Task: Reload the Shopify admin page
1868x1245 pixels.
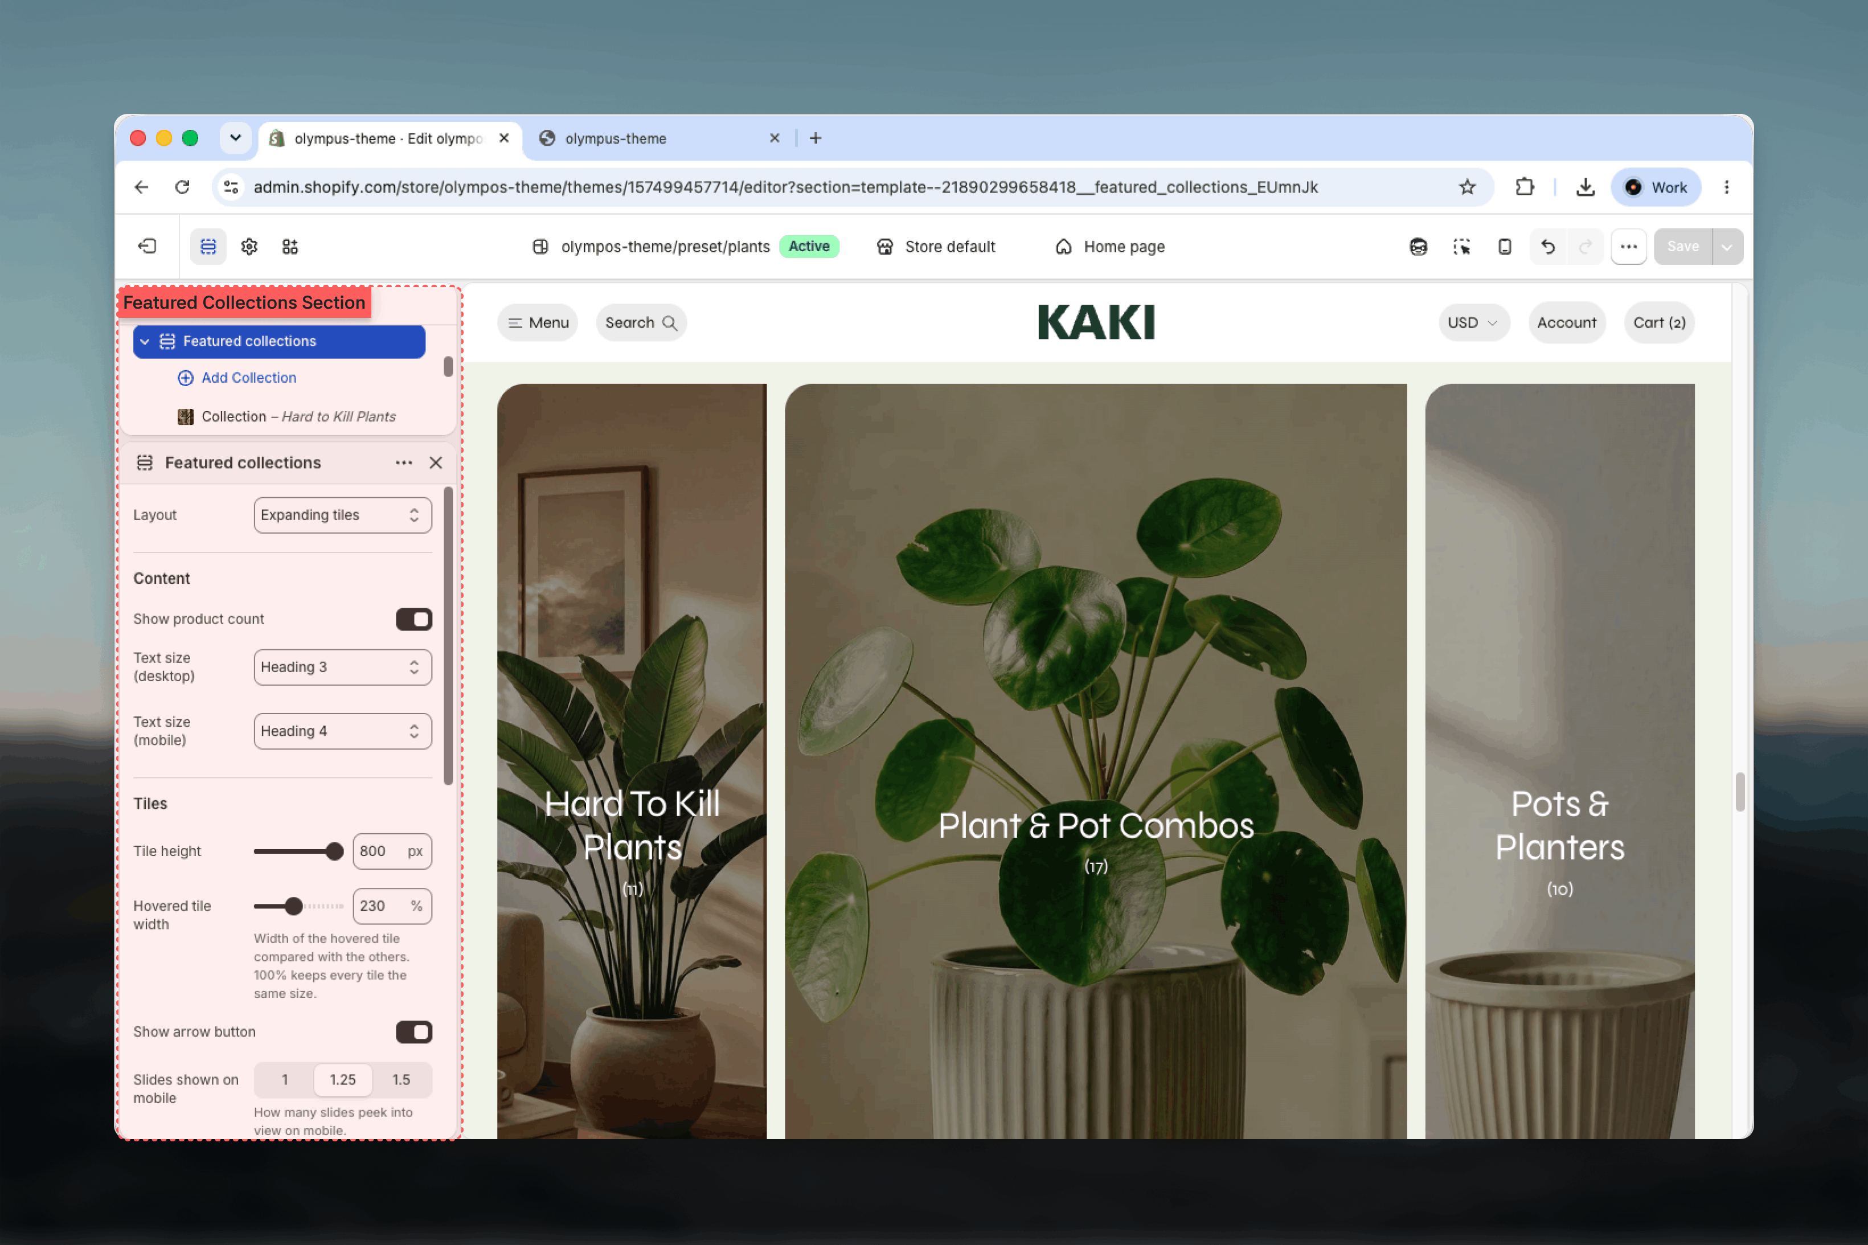Action: (x=183, y=187)
